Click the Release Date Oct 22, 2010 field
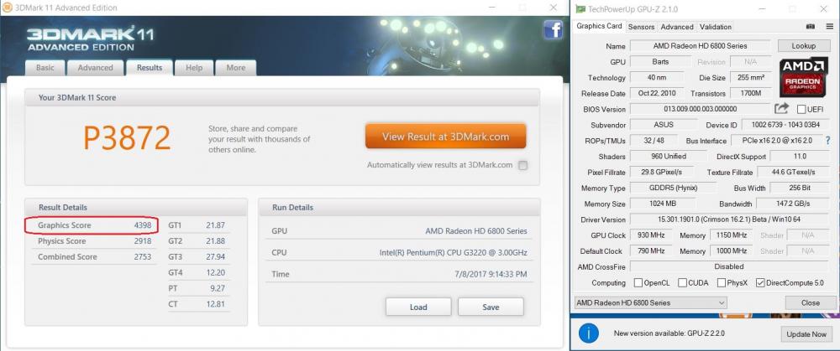 [x=658, y=94]
